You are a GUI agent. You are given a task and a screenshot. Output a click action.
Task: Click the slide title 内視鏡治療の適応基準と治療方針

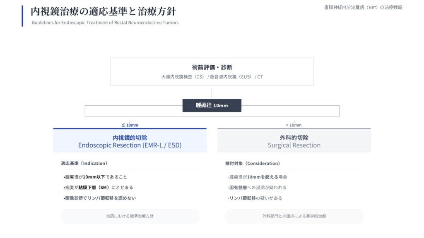point(103,11)
